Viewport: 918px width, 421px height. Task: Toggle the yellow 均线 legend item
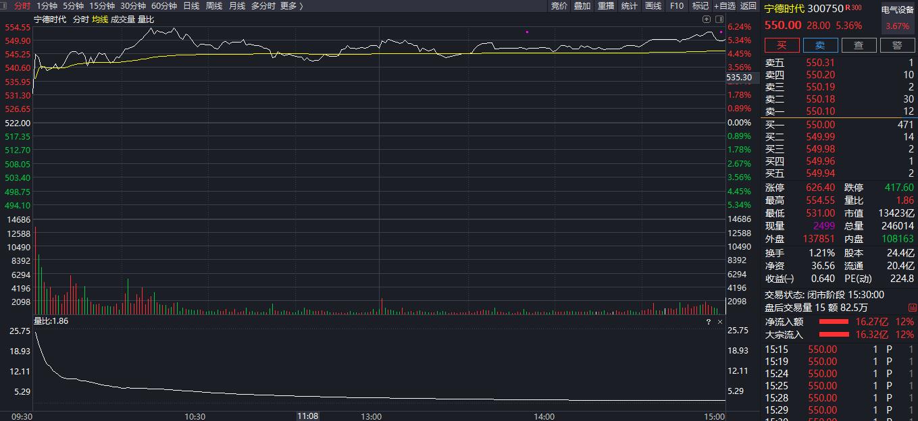pyautogui.click(x=100, y=20)
